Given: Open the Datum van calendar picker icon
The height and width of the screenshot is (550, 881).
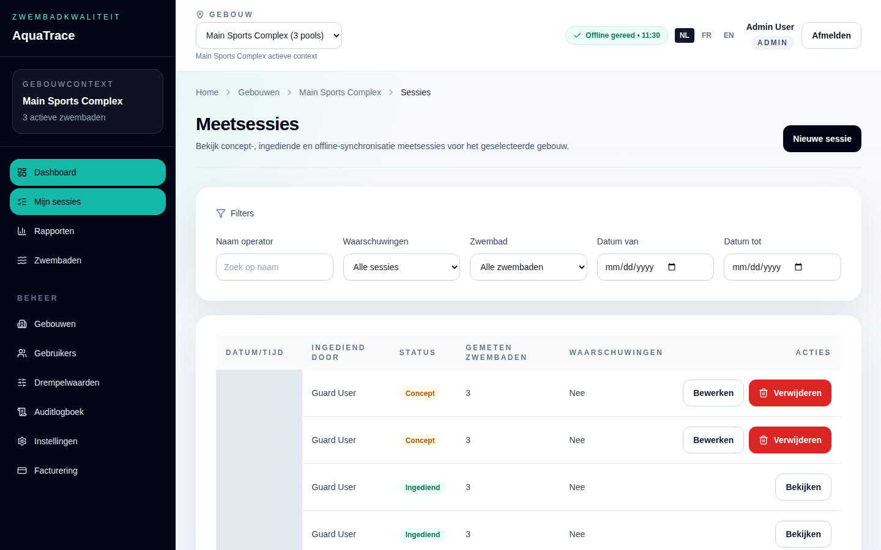Looking at the screenshot, I should [672, 267].
